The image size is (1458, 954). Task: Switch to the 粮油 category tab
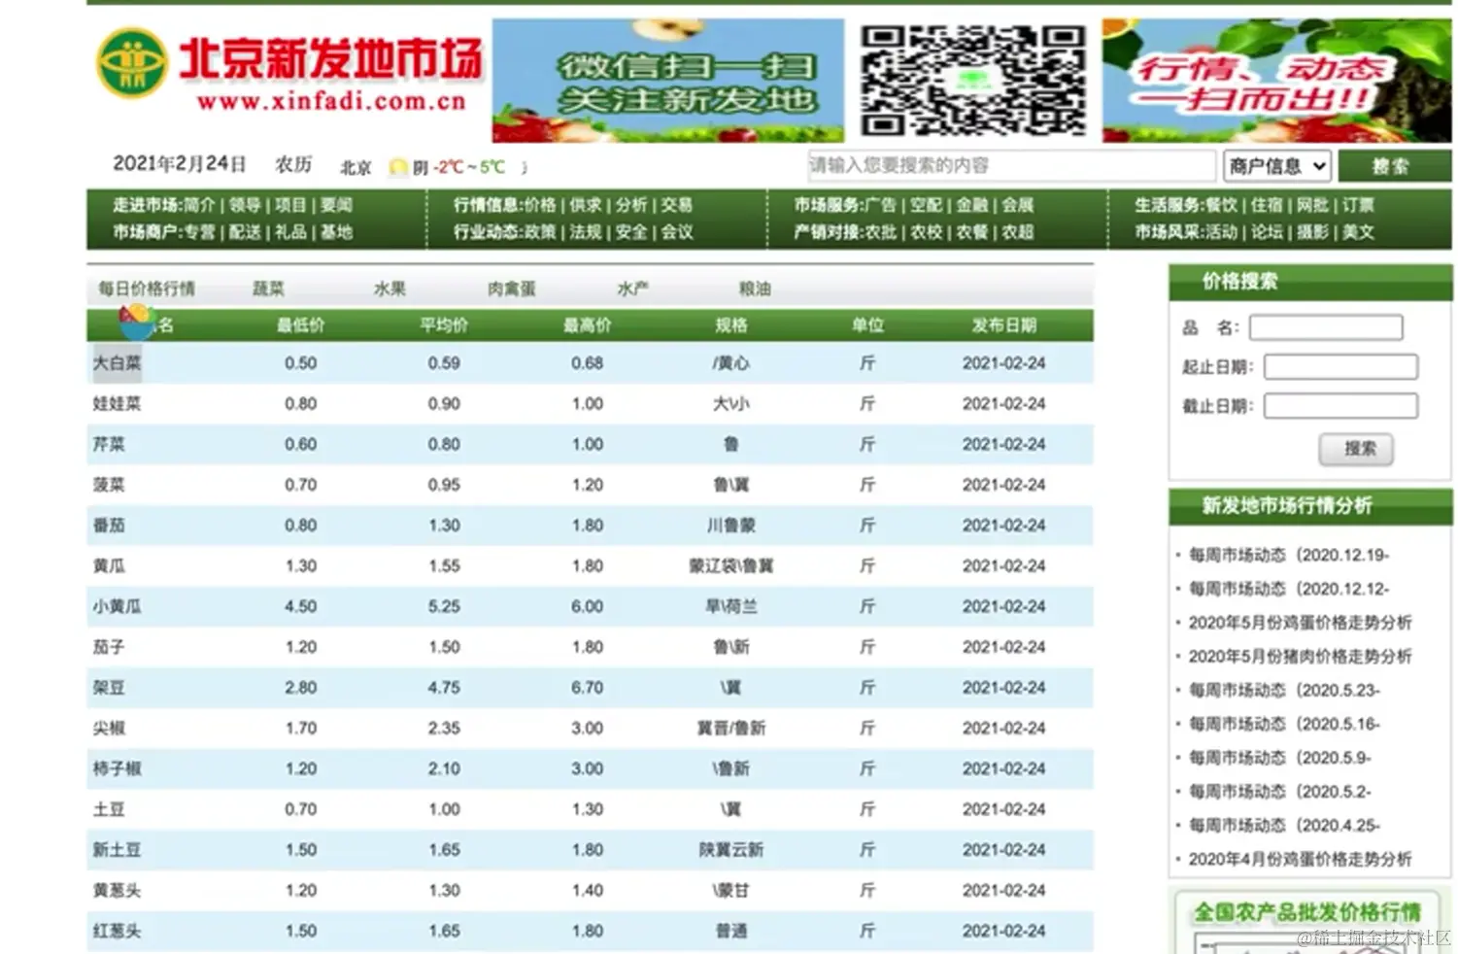(755, 289)
